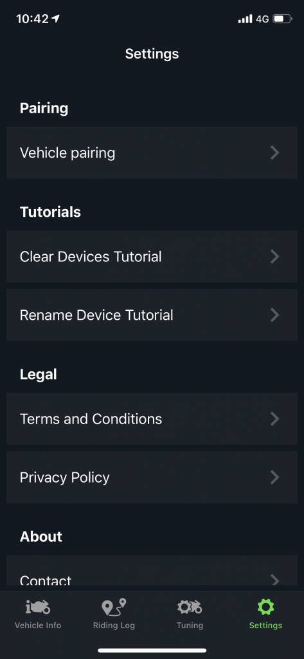Switch to the Riding Log tab label
This screenshot has height=659, width=304.
(x=114, y=626)
